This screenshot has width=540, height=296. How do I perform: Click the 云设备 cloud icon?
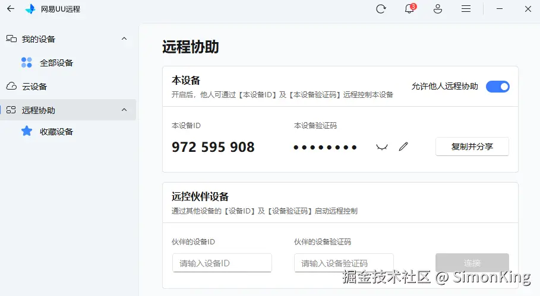click(x=11, y=86)
